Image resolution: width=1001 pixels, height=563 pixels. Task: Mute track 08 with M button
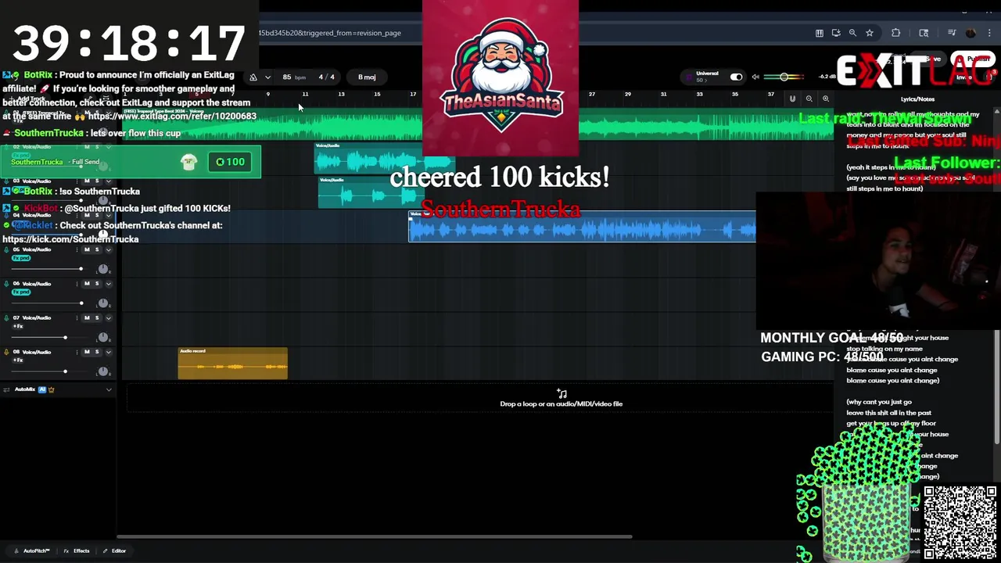(87, 352)
